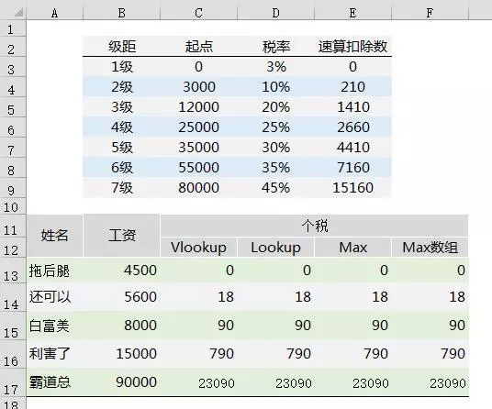This screenshot has width=492, height=409.
Task: Select Lookup result 790 for 利害了
Action: tap(275, 354)
